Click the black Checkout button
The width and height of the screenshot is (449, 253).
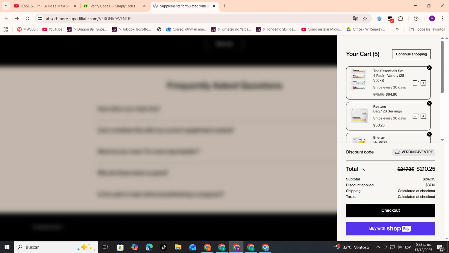coord(390,210)
